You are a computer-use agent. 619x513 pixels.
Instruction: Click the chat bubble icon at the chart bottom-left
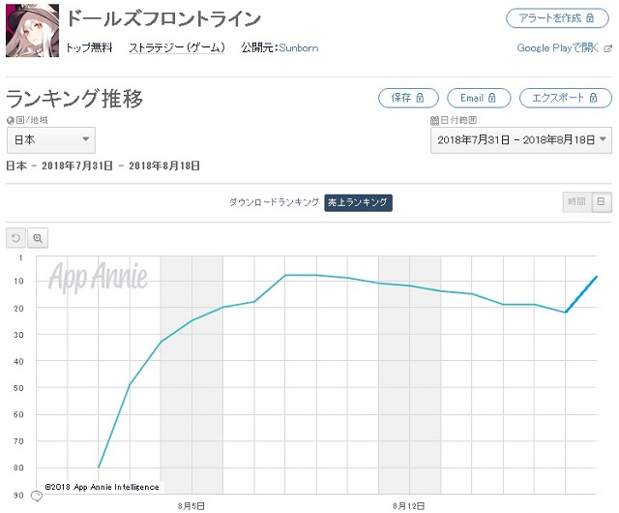(x=36, y=496)
